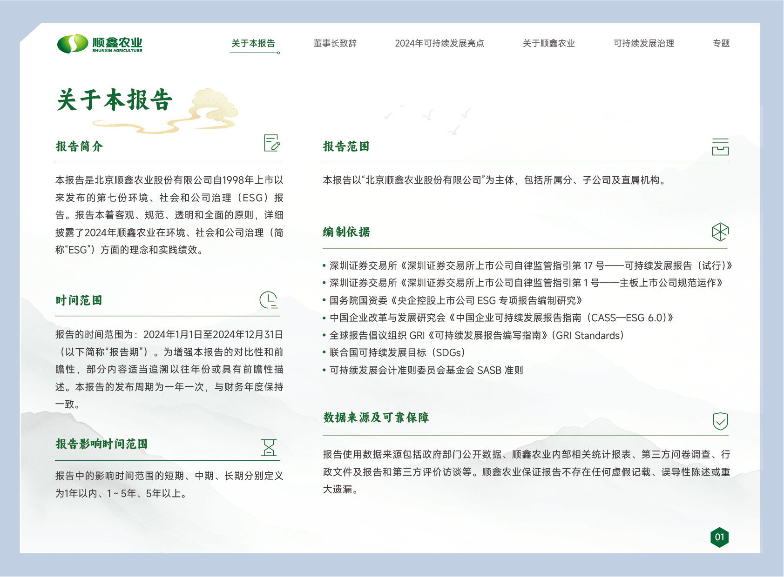Click the 报告范围 heading
Image resolution: width=784 pixels, height=577 pixels.
(x=346, y=146)
